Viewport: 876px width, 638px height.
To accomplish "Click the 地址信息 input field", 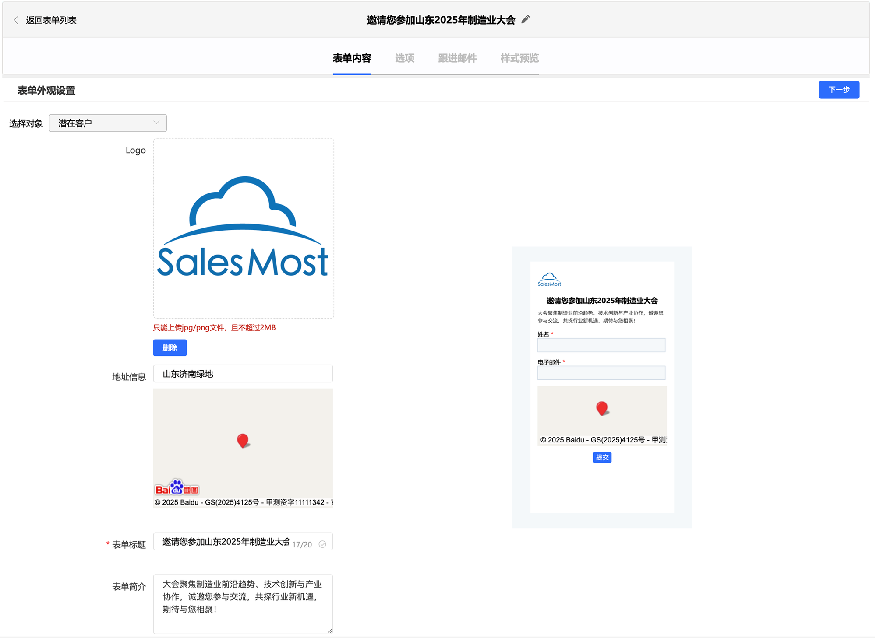I will tap(243, 374).
